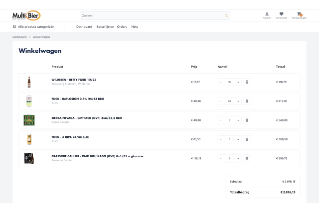Click price € 11,87
Viewport: 319px width, 203px height.
[195, 82]
